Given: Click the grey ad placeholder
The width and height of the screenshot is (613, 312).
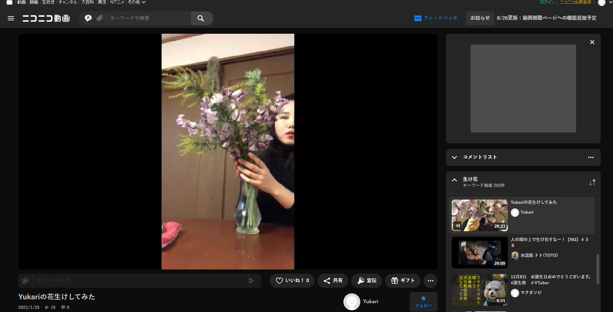Looking at the screenshot, I should [x=523, y=89].
